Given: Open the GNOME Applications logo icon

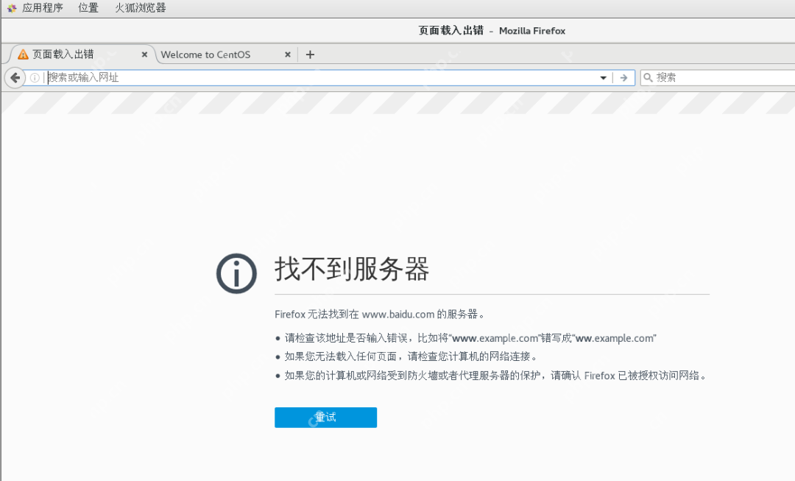Looking at the screenshot, I should 12,7.
